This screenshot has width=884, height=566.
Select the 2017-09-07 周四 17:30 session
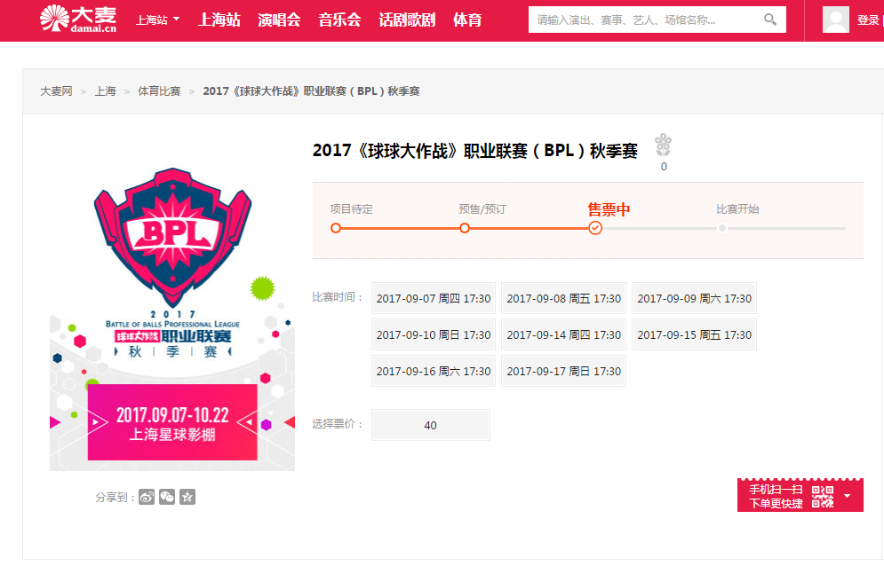[x=433, y=298]
